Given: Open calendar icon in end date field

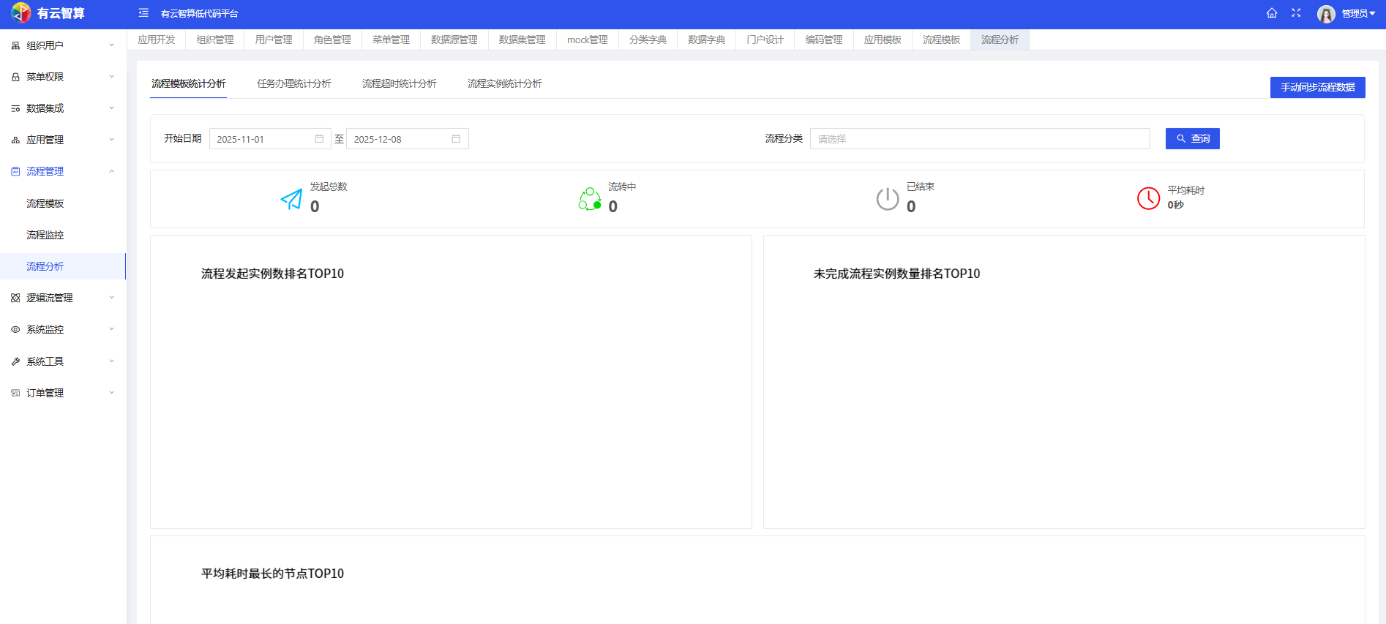Looking at the screenshot, I should click(x=456, y=139).
